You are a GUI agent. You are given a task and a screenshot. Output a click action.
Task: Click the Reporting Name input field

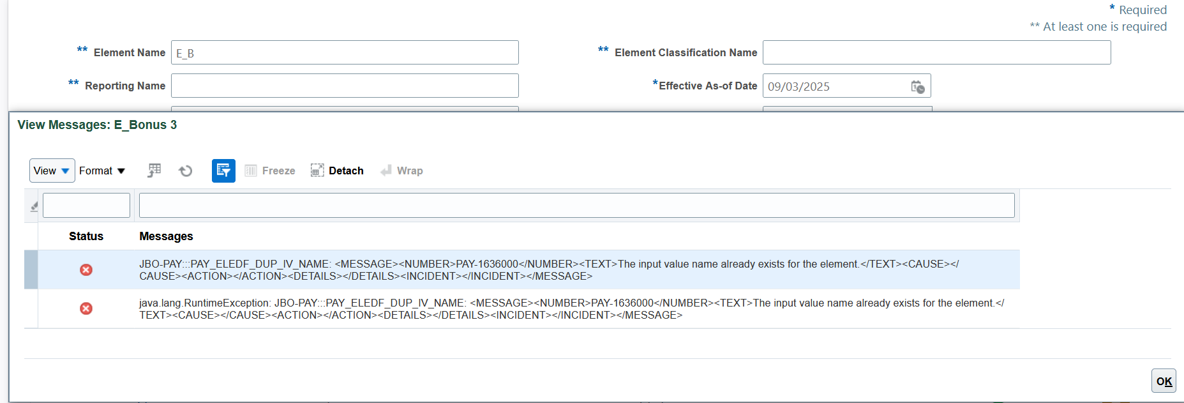tap(345, 86)
